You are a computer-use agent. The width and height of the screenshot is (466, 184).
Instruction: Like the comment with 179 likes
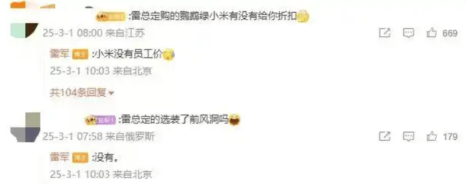pyautogui.click(x=432, y=136)
